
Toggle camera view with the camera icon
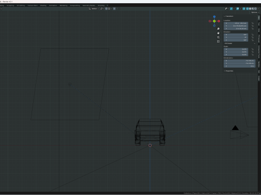coord(218,37)
